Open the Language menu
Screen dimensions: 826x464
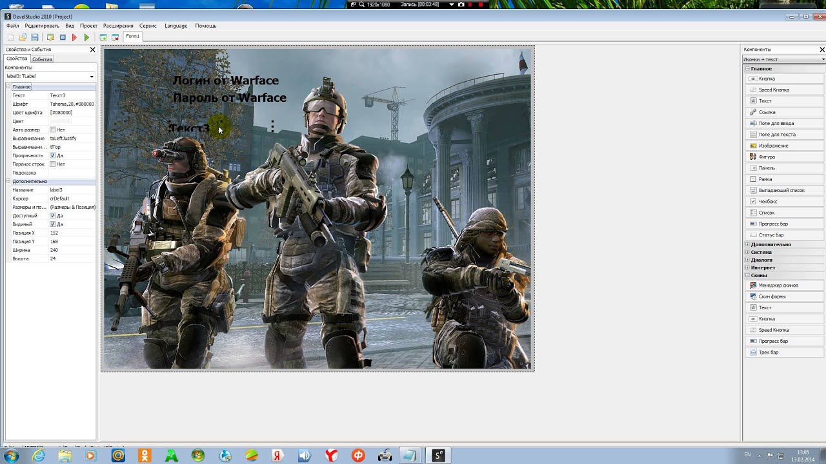click(x=176, y=26)
